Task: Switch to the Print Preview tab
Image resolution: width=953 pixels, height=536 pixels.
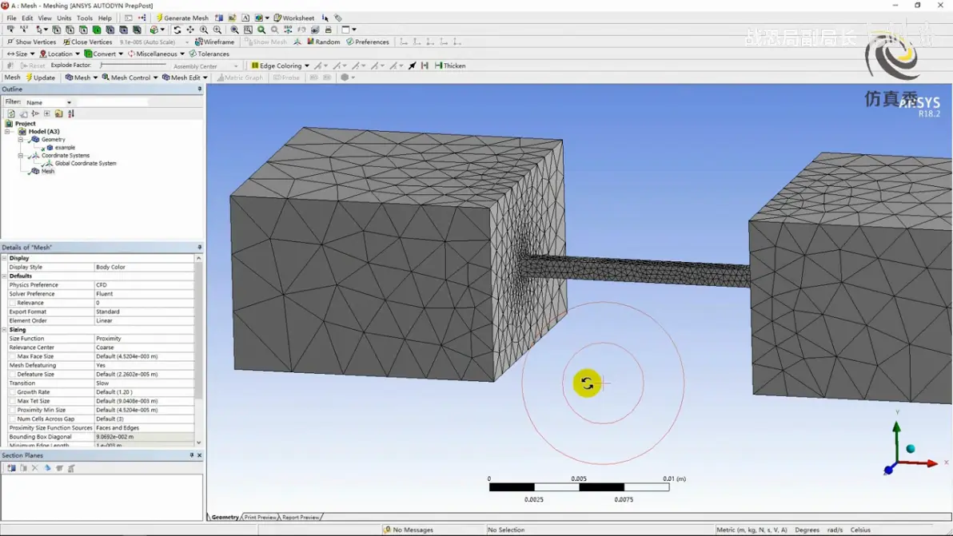Action: click(260, 517)
